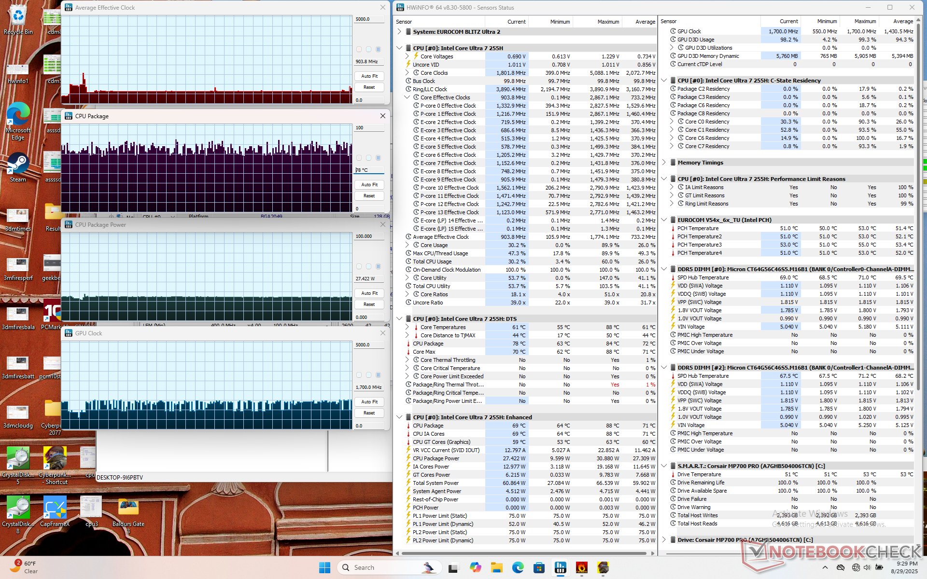Open the CapFrameX desktop shortcut

point(55,511)
